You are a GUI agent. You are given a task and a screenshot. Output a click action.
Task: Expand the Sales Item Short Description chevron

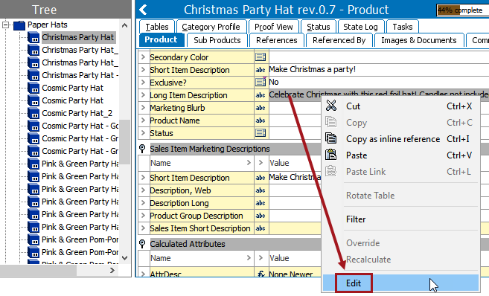(x=143, y=228)
